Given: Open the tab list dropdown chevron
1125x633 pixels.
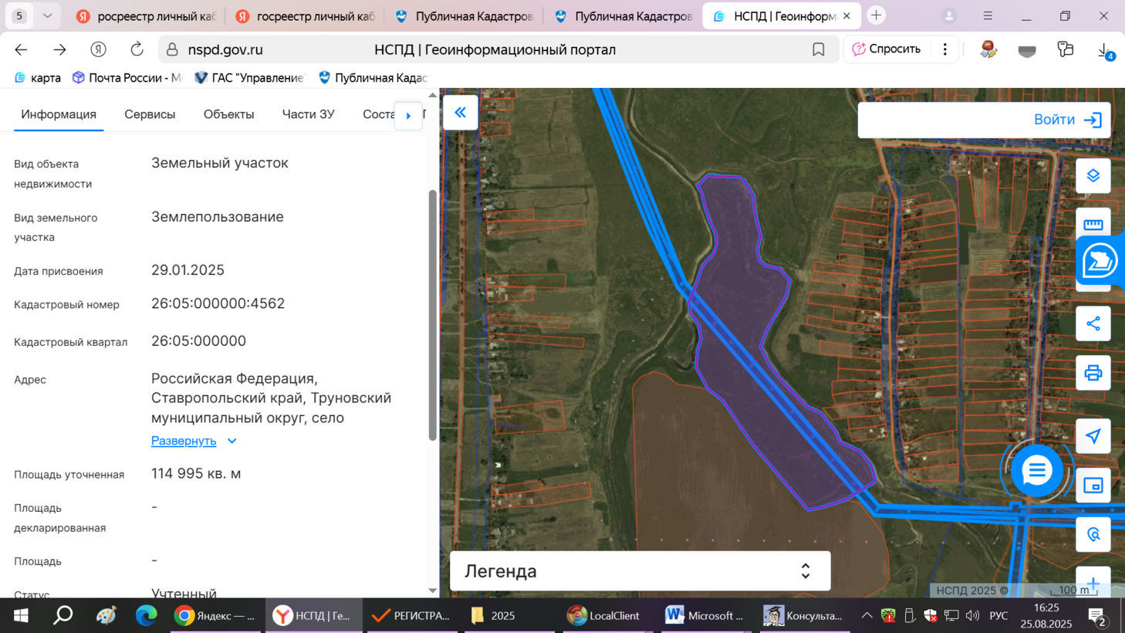Looking at the screenshot, I should (47, 15).
